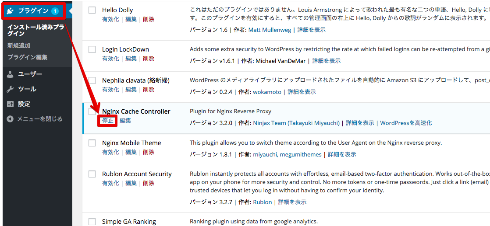The width and height of the screenshot is (490, 226).
Task: Edit the Nephila clavata plugin
Action: (x=131, y=90)
